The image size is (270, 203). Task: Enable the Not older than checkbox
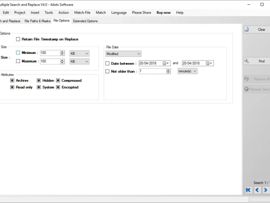tap(107, 71)
